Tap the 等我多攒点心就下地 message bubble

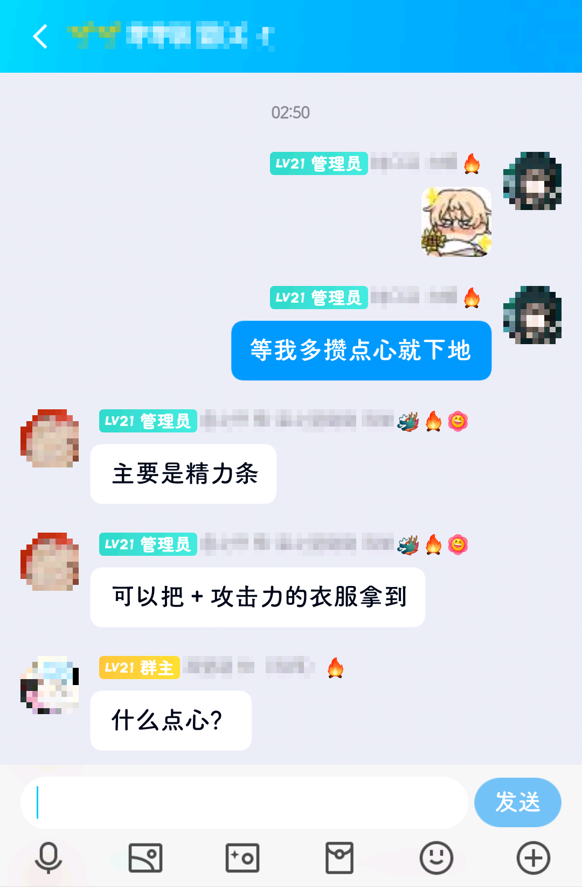pyautogui.click(x=361, y=351)
